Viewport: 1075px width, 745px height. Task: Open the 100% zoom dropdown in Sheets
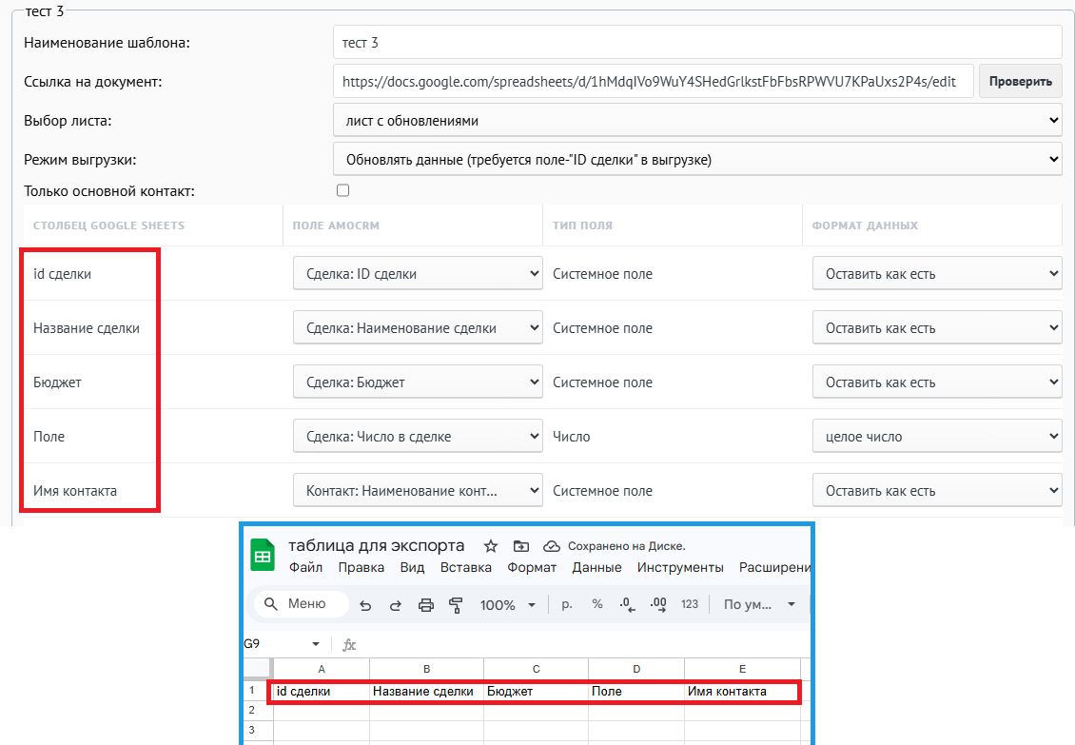pyautogui.click(x=507, y=605)
